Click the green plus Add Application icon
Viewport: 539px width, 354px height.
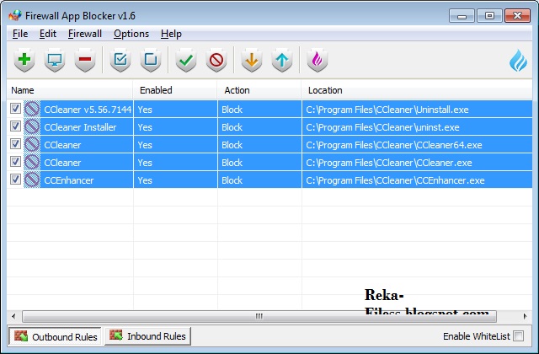point(24,60)
